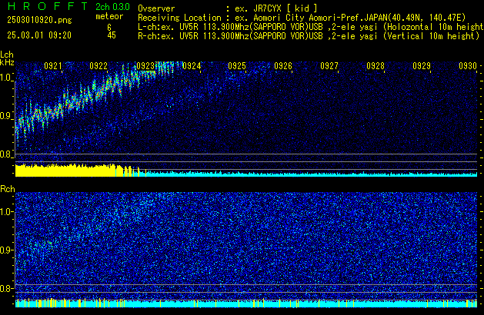Click the Ovserver JR7CYX line
Screen dimensions: 484x315
(x=228, y=8)
